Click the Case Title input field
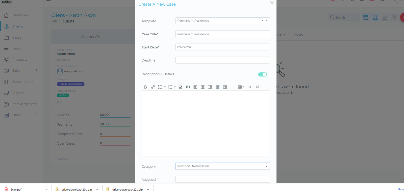 tap(222, 34)
